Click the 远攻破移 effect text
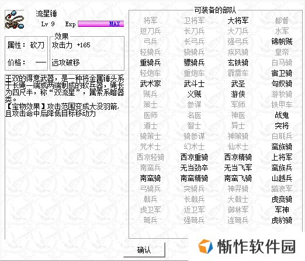Image resolution: width=305 pixels, height=261 pixels. coord(65,62)
